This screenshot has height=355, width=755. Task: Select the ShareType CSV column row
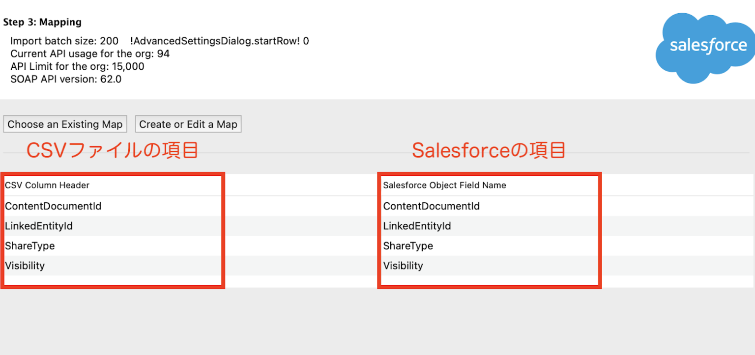point(30,246)
